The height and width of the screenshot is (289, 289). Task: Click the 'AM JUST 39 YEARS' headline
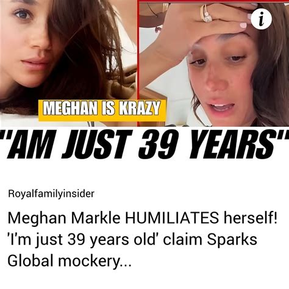(144, 146)
